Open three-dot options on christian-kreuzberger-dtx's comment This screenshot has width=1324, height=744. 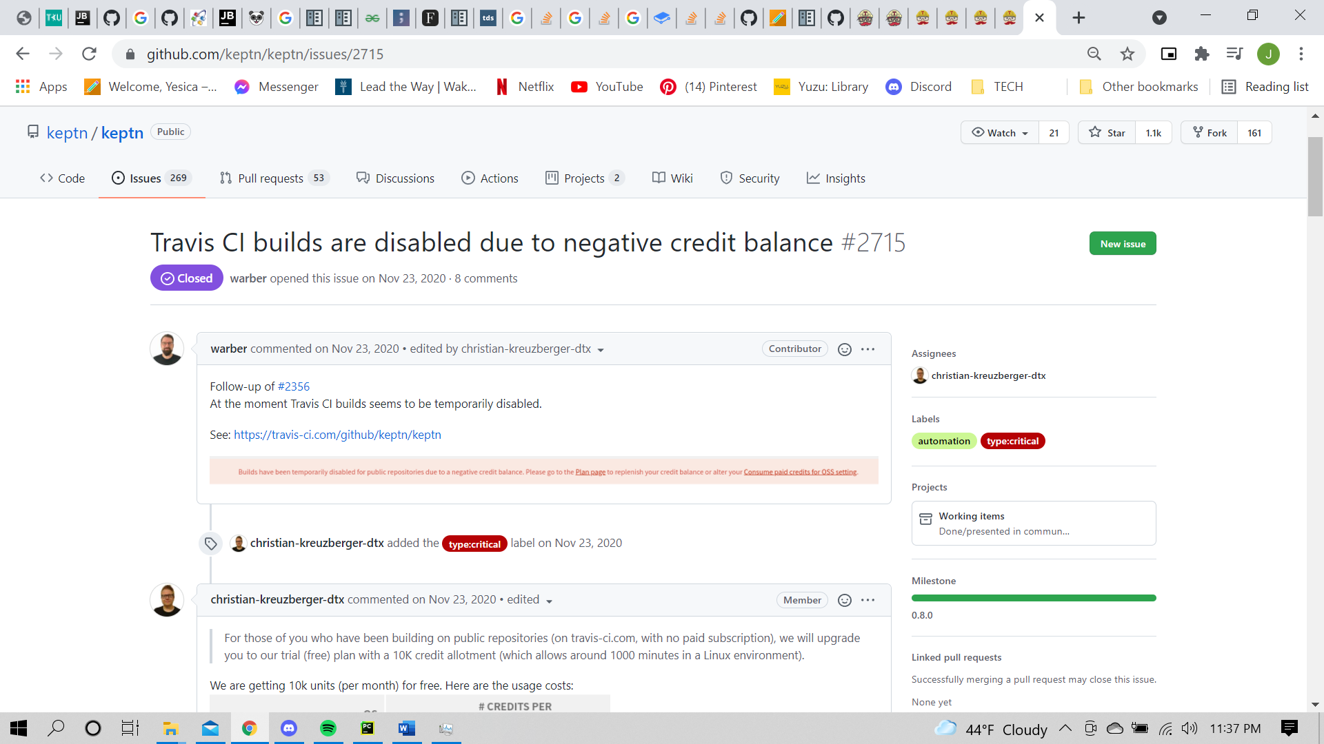pos(868,600)
